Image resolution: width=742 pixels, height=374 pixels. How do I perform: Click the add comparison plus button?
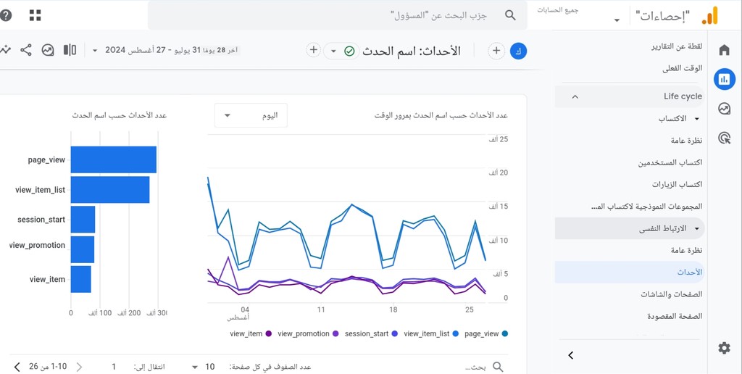tap(496, 51)
